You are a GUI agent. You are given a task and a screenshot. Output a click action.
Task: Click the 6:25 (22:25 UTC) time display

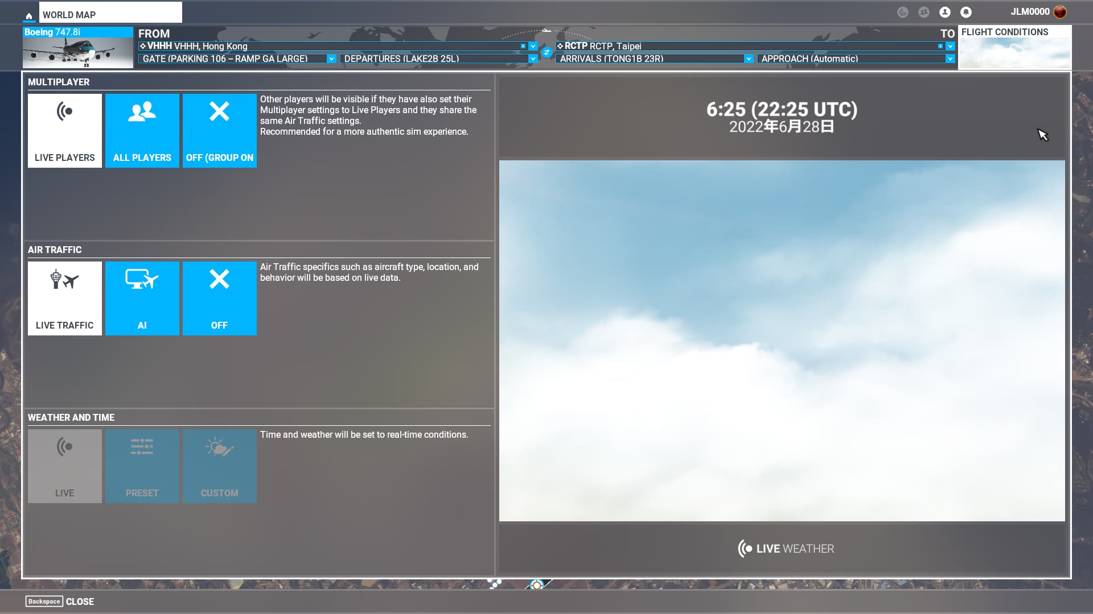(x=782, y=109)
